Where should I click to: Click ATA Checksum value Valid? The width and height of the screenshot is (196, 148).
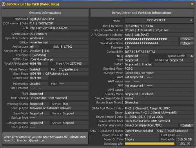[127, 35]
